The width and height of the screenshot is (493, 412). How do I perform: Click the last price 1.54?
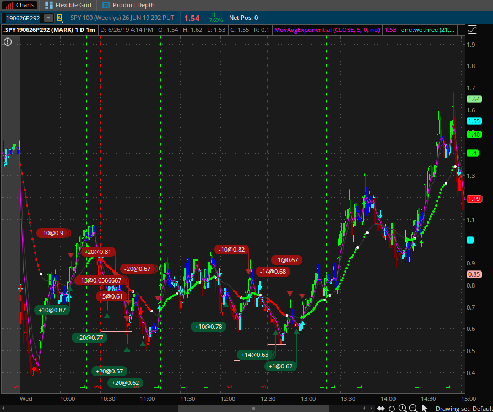tap(192, 18)
